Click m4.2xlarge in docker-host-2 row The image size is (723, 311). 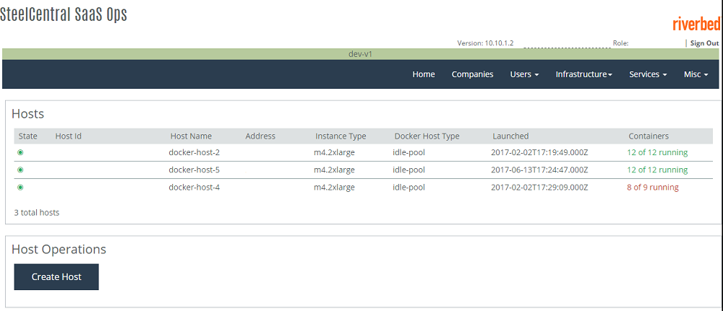(334, 152)
